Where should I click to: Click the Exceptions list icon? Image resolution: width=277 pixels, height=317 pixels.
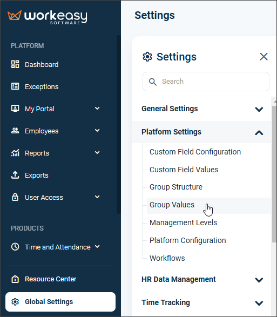[x=15, y=86]
